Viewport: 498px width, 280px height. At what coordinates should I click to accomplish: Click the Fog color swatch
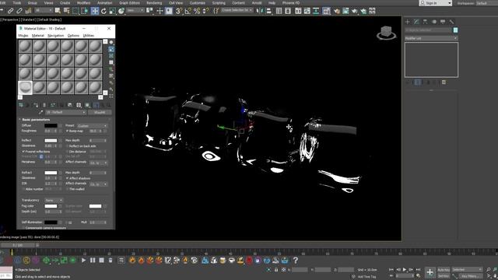coord(51,206)
